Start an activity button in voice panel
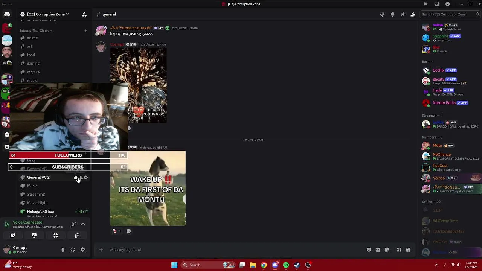 [x=56, y=235]
